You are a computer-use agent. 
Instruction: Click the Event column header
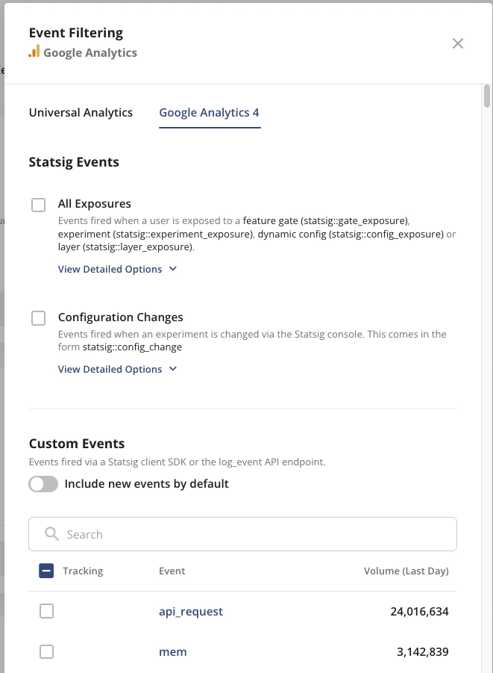[x=172, y=570]
